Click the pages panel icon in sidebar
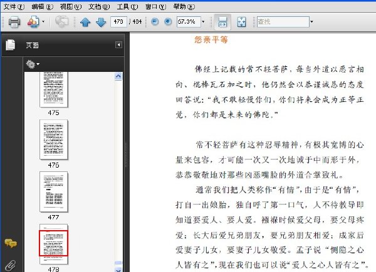The image size is (376, 272). click(x=11, y=45)
